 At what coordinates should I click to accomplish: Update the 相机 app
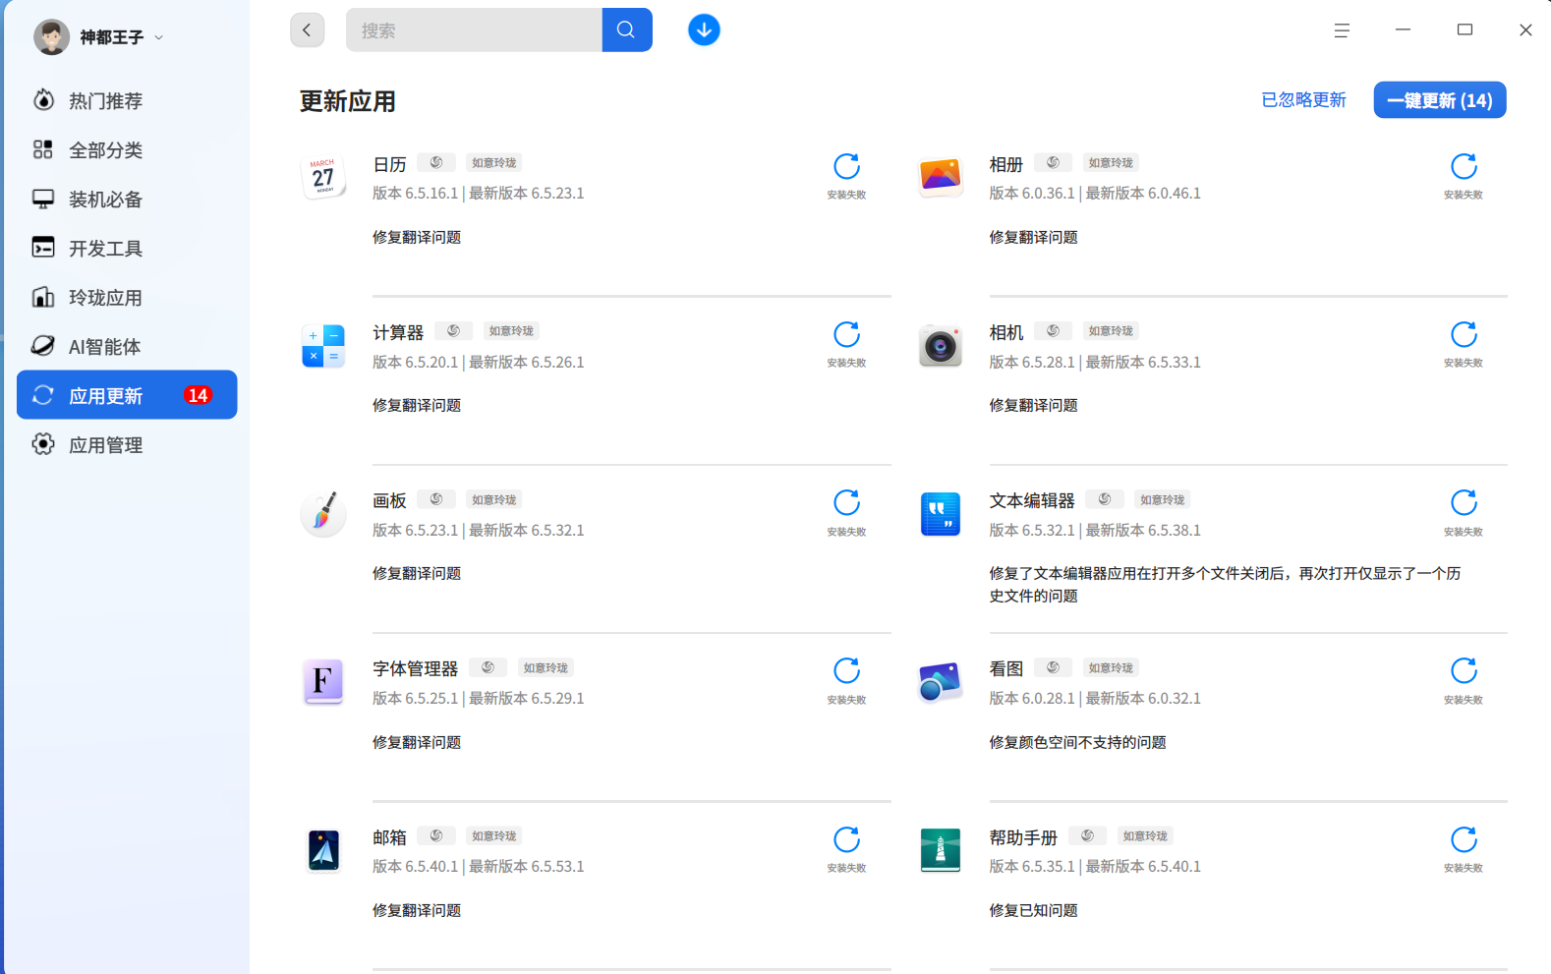pyautogui.click(x=1464, y=334)
